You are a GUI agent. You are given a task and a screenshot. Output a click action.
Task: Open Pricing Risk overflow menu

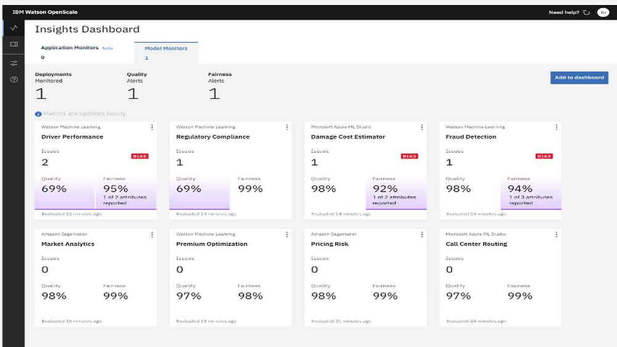point(422,235)
